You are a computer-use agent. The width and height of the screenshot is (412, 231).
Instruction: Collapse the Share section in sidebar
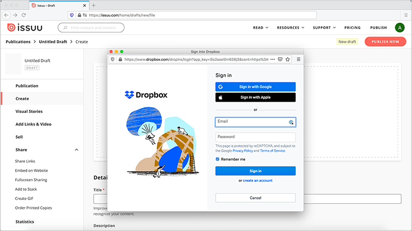click(76, 150)
